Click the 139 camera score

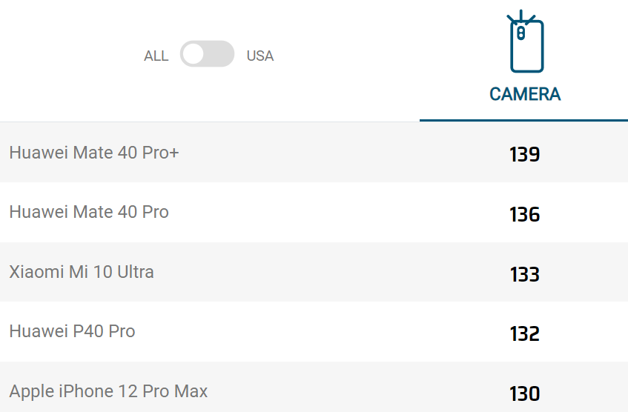click(525, 154)
